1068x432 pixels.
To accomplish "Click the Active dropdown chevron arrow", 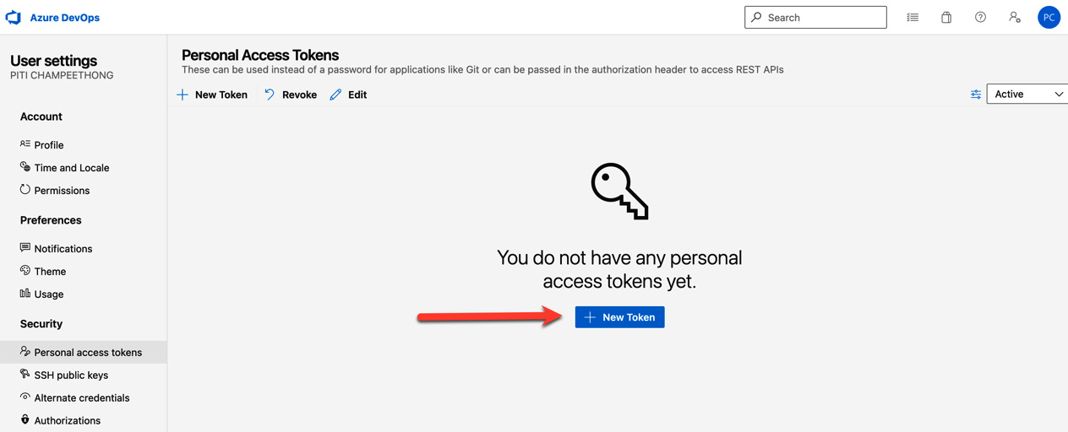I will coord(1059,94).
